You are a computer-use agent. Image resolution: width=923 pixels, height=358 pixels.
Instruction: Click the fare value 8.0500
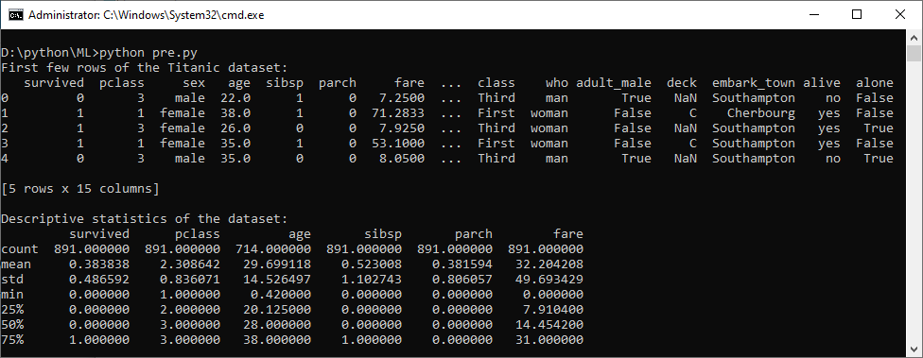(x=402, y=158)
